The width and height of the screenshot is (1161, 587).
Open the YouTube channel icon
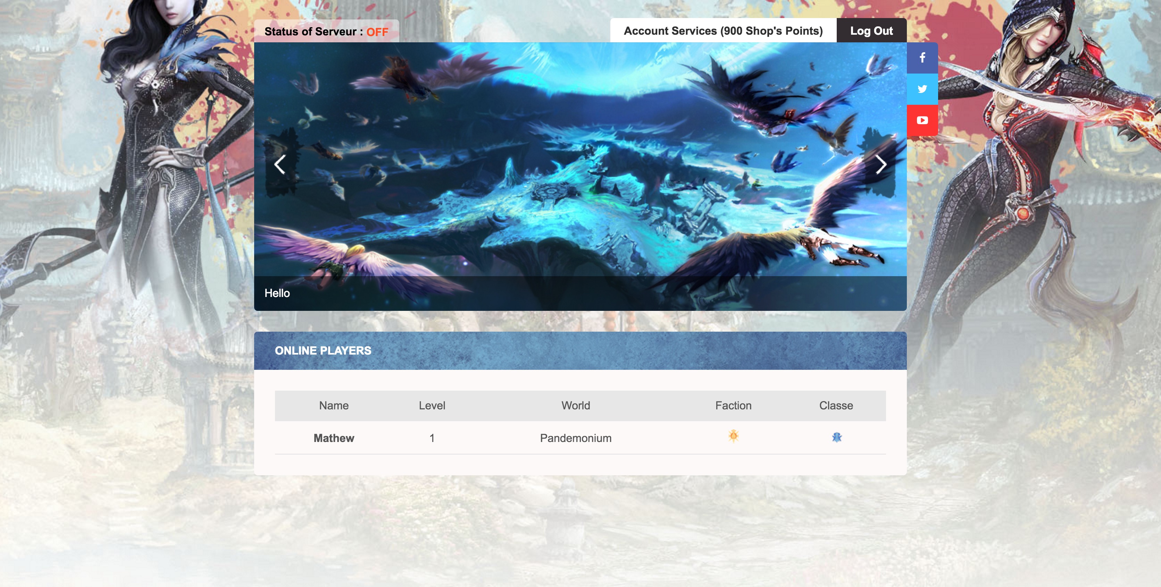pos(922,120)
